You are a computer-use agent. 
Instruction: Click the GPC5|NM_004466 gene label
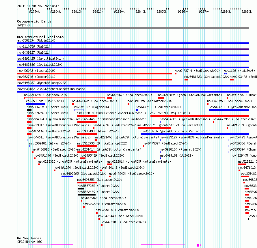tap(29, 242)
